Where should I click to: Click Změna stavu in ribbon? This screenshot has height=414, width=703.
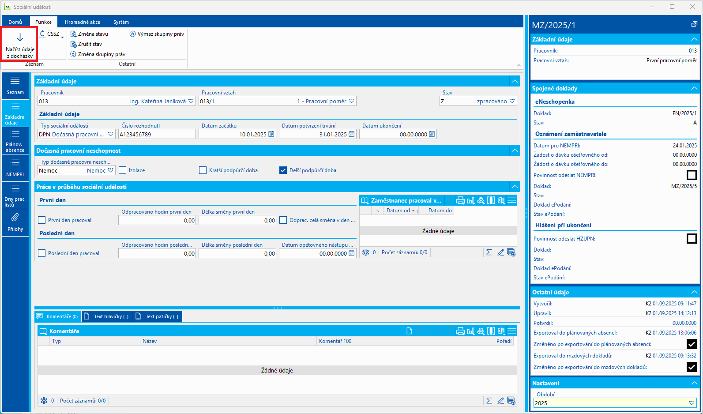coord(89,34)
